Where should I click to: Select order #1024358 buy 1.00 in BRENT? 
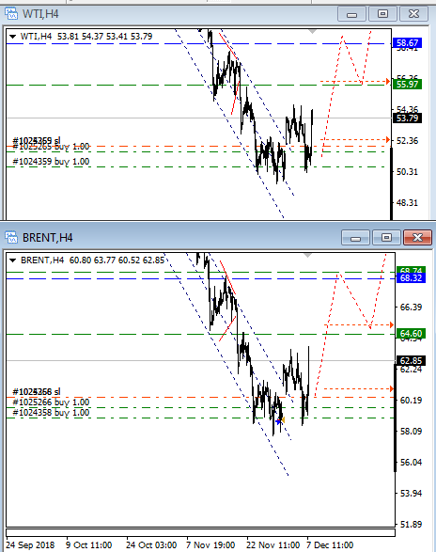point(51,412)
